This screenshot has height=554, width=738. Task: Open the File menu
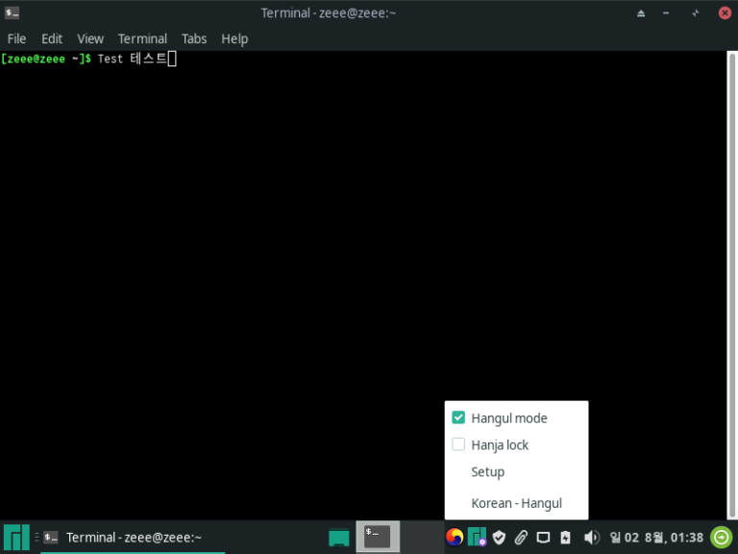coord(17,38)
